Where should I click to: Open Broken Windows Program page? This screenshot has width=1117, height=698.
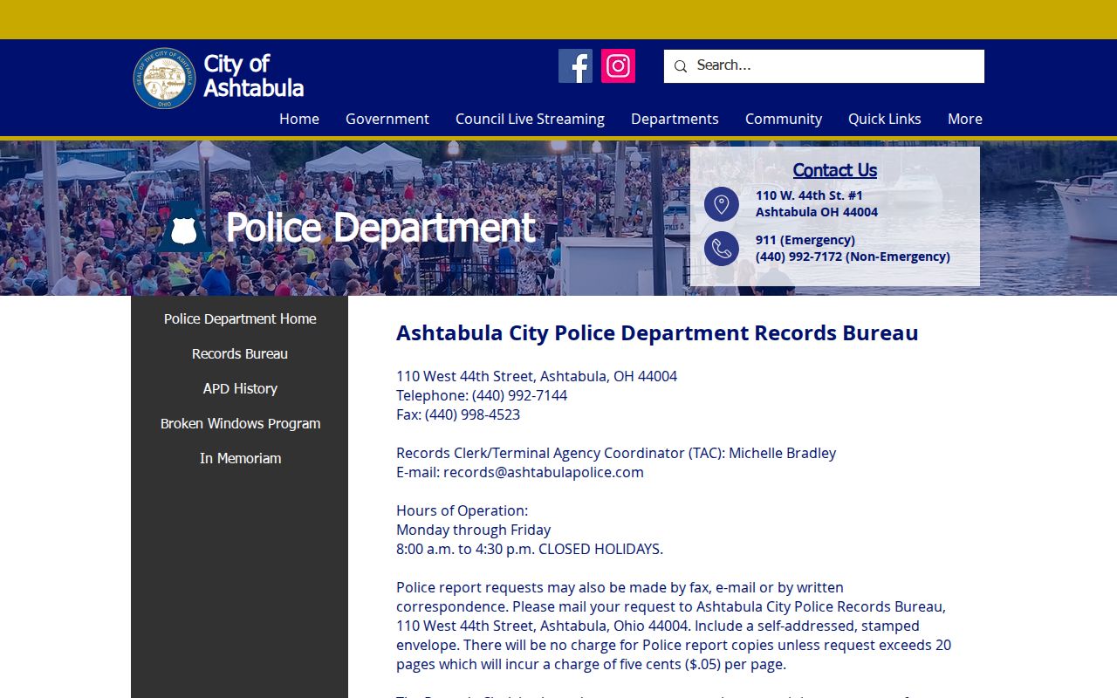240,424
